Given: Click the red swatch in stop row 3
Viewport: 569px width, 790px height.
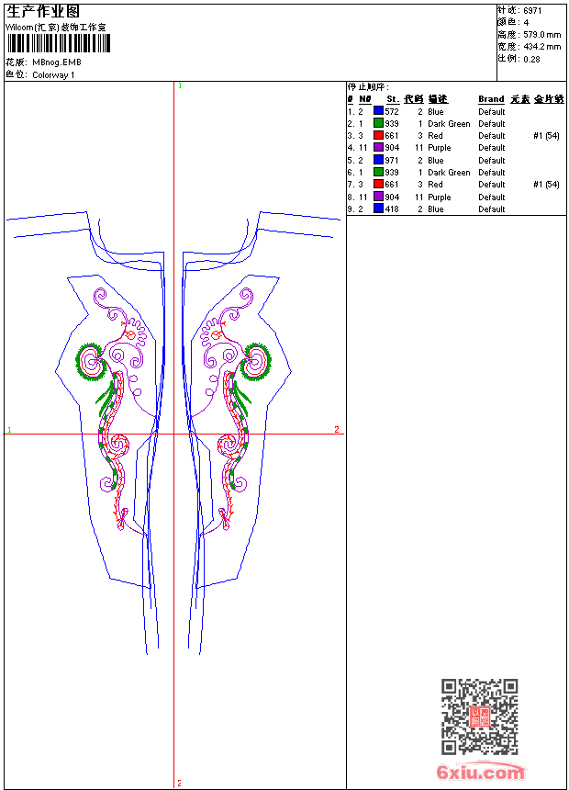Looking at the screenshot, I should pyautogui.click(x=379, y=135).
